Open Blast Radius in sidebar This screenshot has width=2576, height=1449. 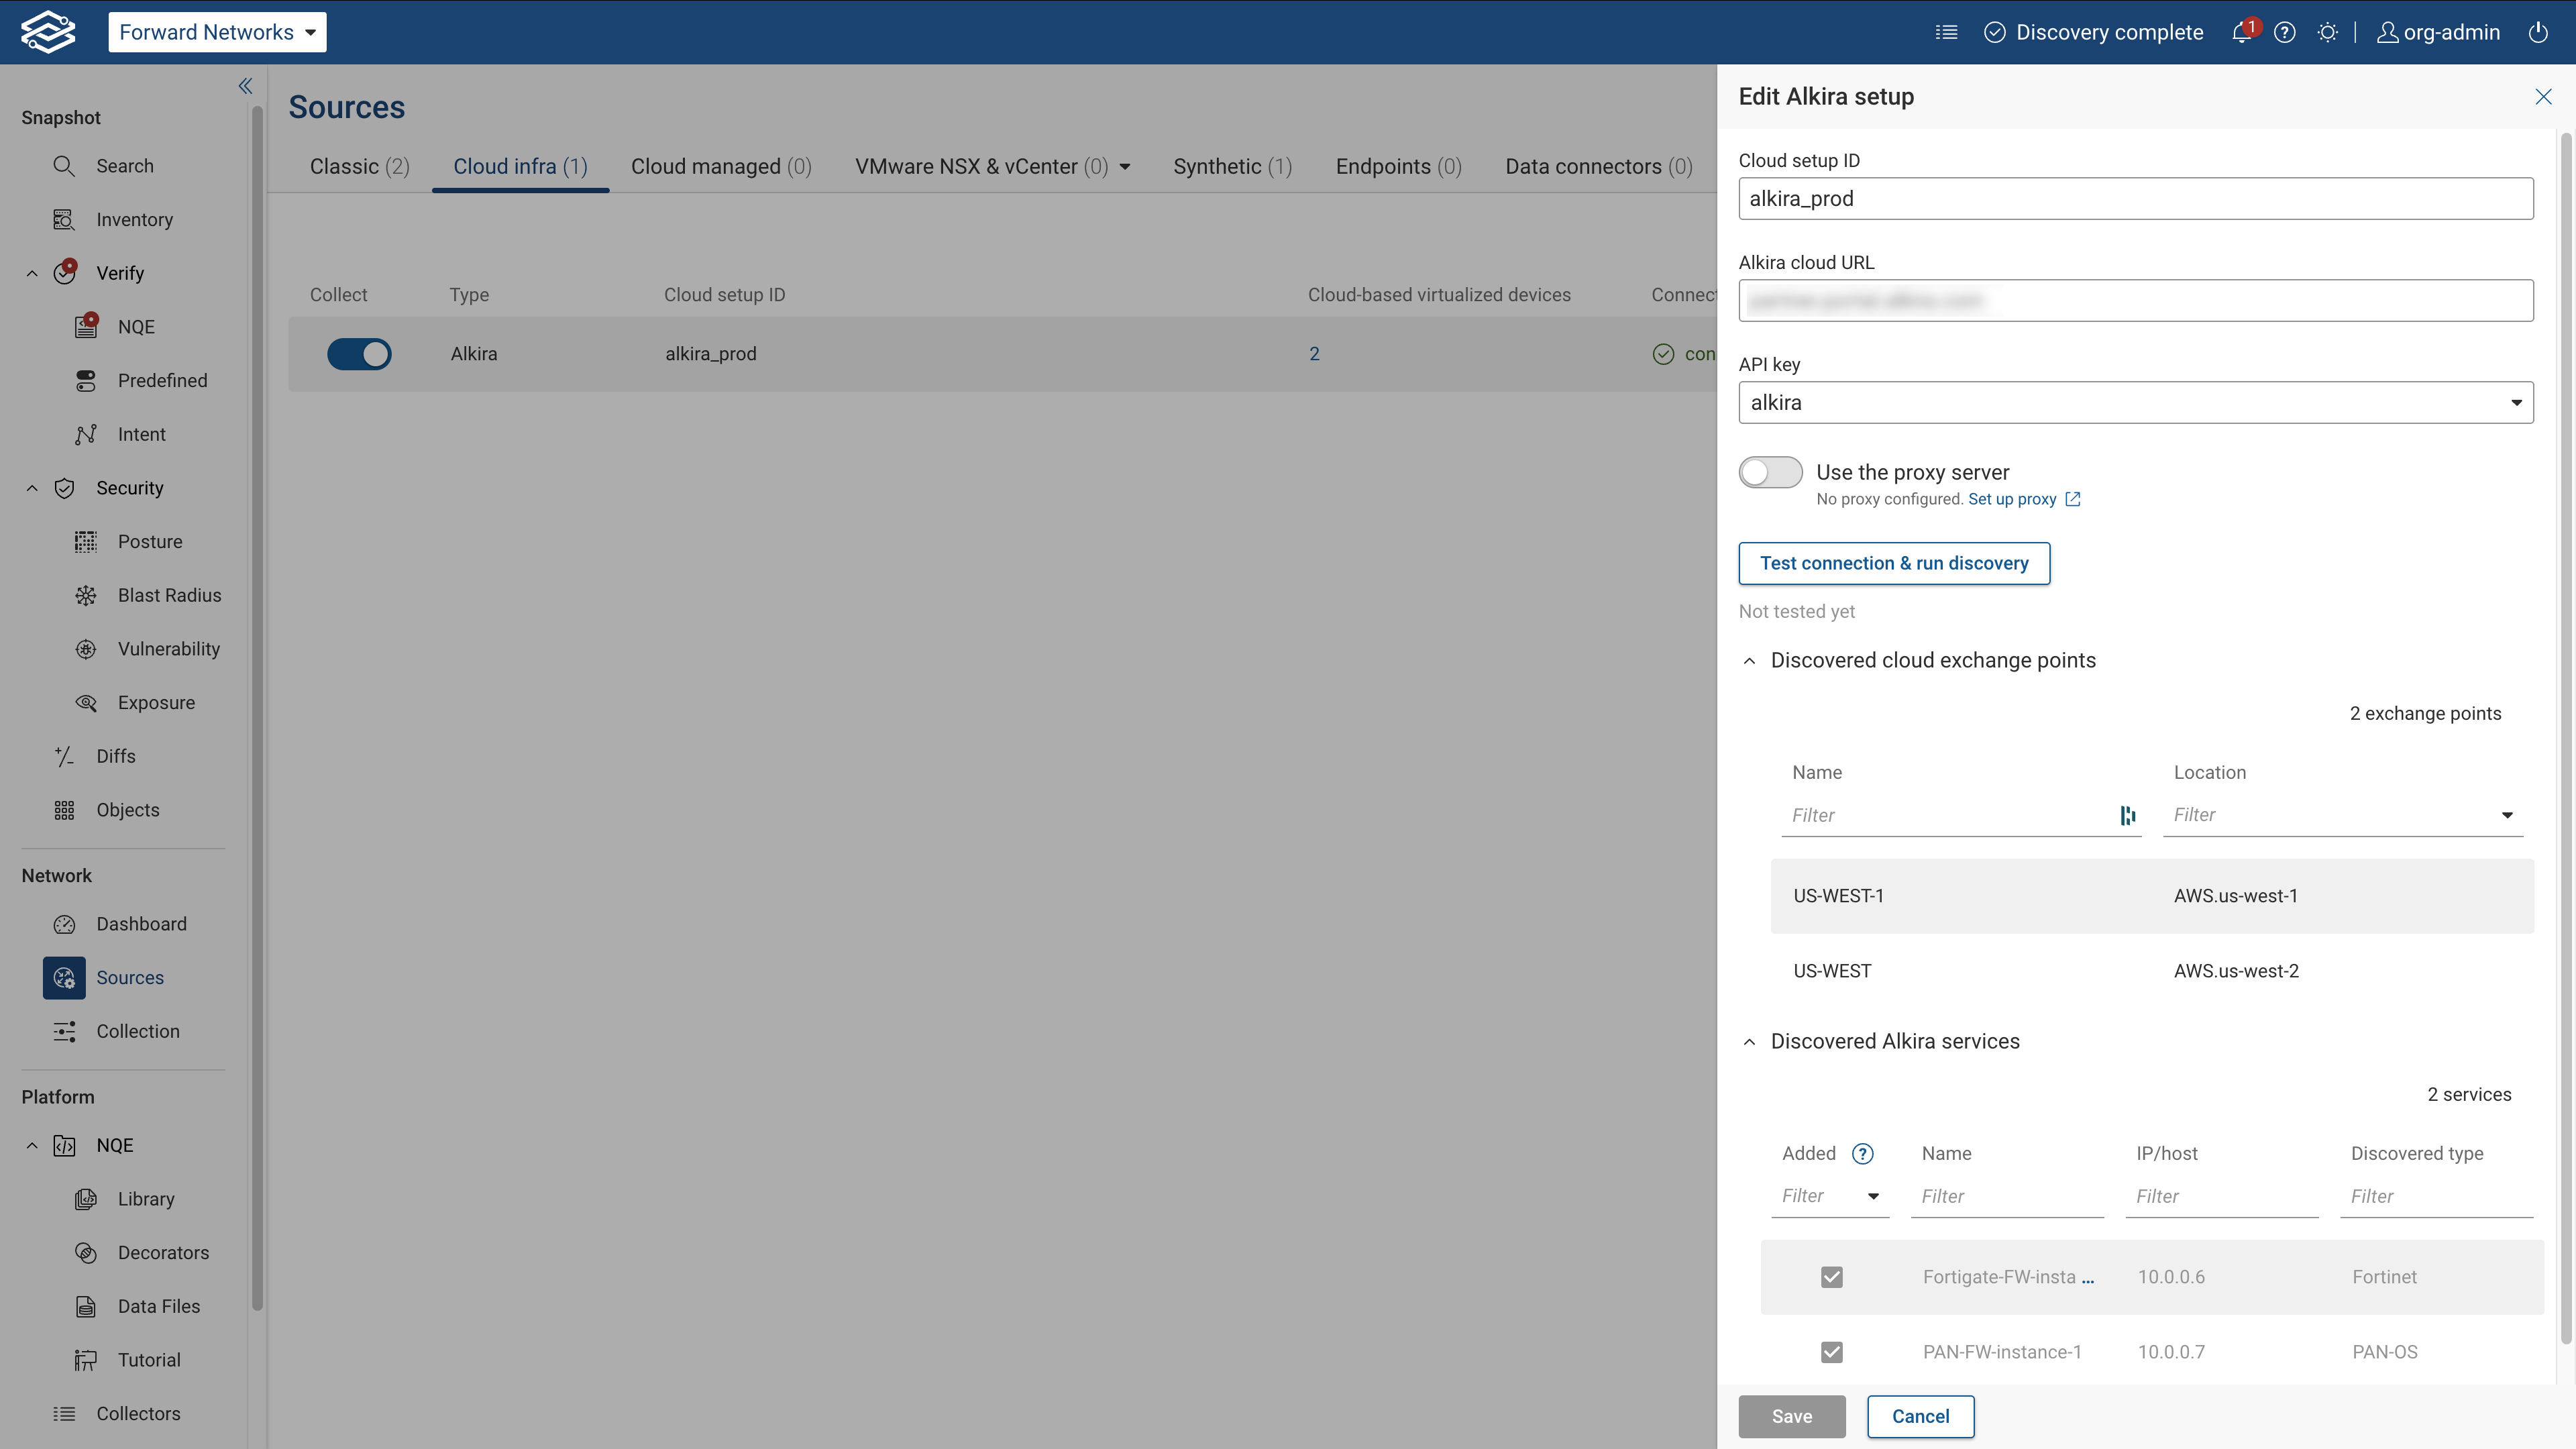(169, 595)
